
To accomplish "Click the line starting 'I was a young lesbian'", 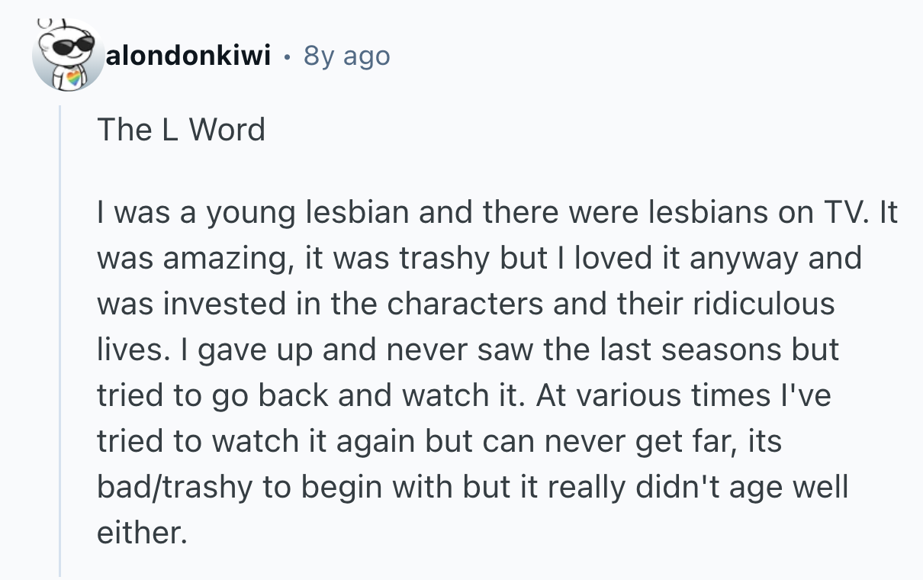I will 496,213.
